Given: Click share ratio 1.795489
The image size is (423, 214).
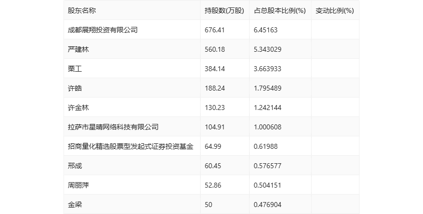Looking at the screenshot, I should click(267, 88).
